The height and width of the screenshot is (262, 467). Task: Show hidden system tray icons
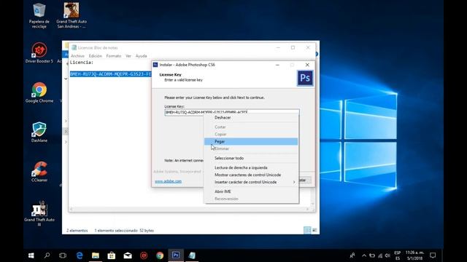click(x=364, y=255)
